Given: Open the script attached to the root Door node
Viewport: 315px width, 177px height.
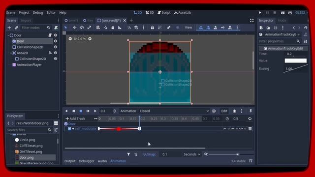Looking at the screenshot, I should pos(50,35).
